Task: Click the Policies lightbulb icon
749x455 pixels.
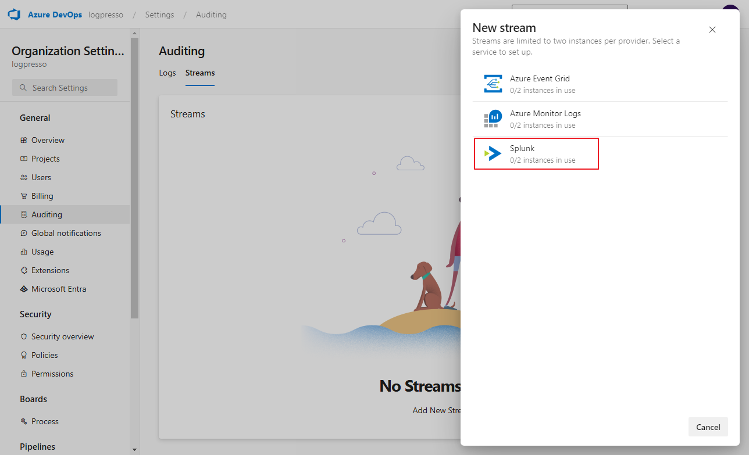Action: (24, 355)
